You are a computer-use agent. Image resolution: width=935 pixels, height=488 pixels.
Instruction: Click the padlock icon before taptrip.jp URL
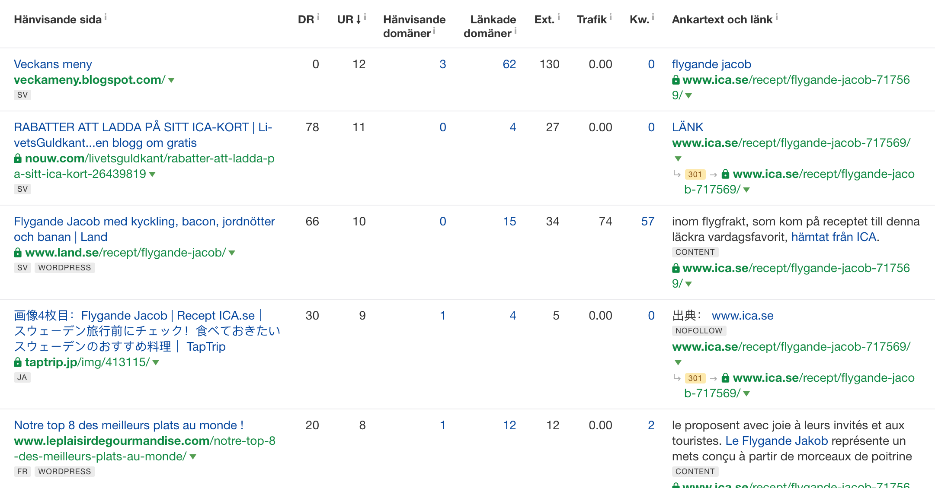click(x=18, y=362)
